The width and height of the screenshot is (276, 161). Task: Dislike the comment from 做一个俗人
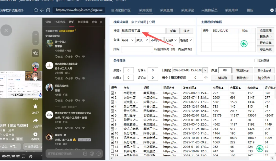coord(83,56)
